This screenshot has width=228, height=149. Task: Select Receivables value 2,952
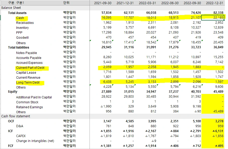[219, 23]
